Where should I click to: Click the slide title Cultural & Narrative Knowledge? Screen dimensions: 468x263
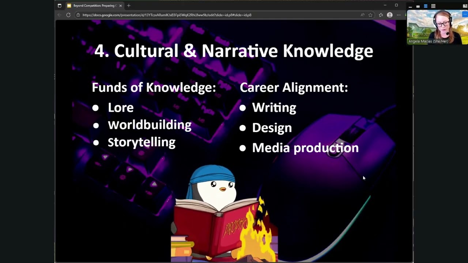click(x=234, y=51)
